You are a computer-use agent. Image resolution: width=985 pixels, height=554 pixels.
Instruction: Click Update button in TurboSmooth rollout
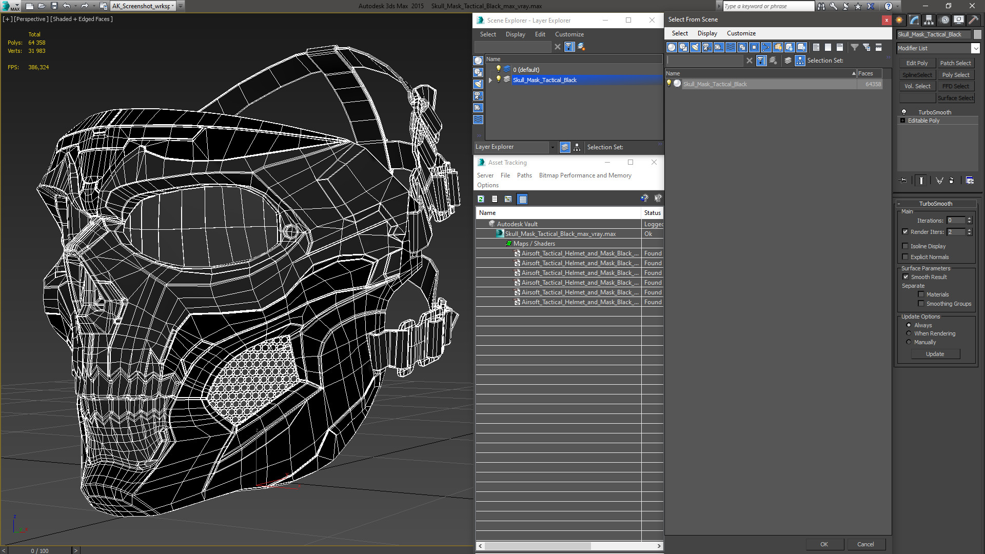click(x=935, y=354)
